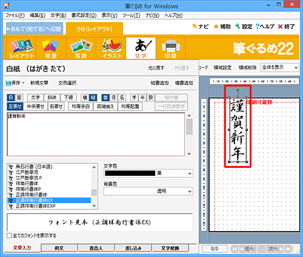Toggle 下線 underline formatting

tap(68, 98)
